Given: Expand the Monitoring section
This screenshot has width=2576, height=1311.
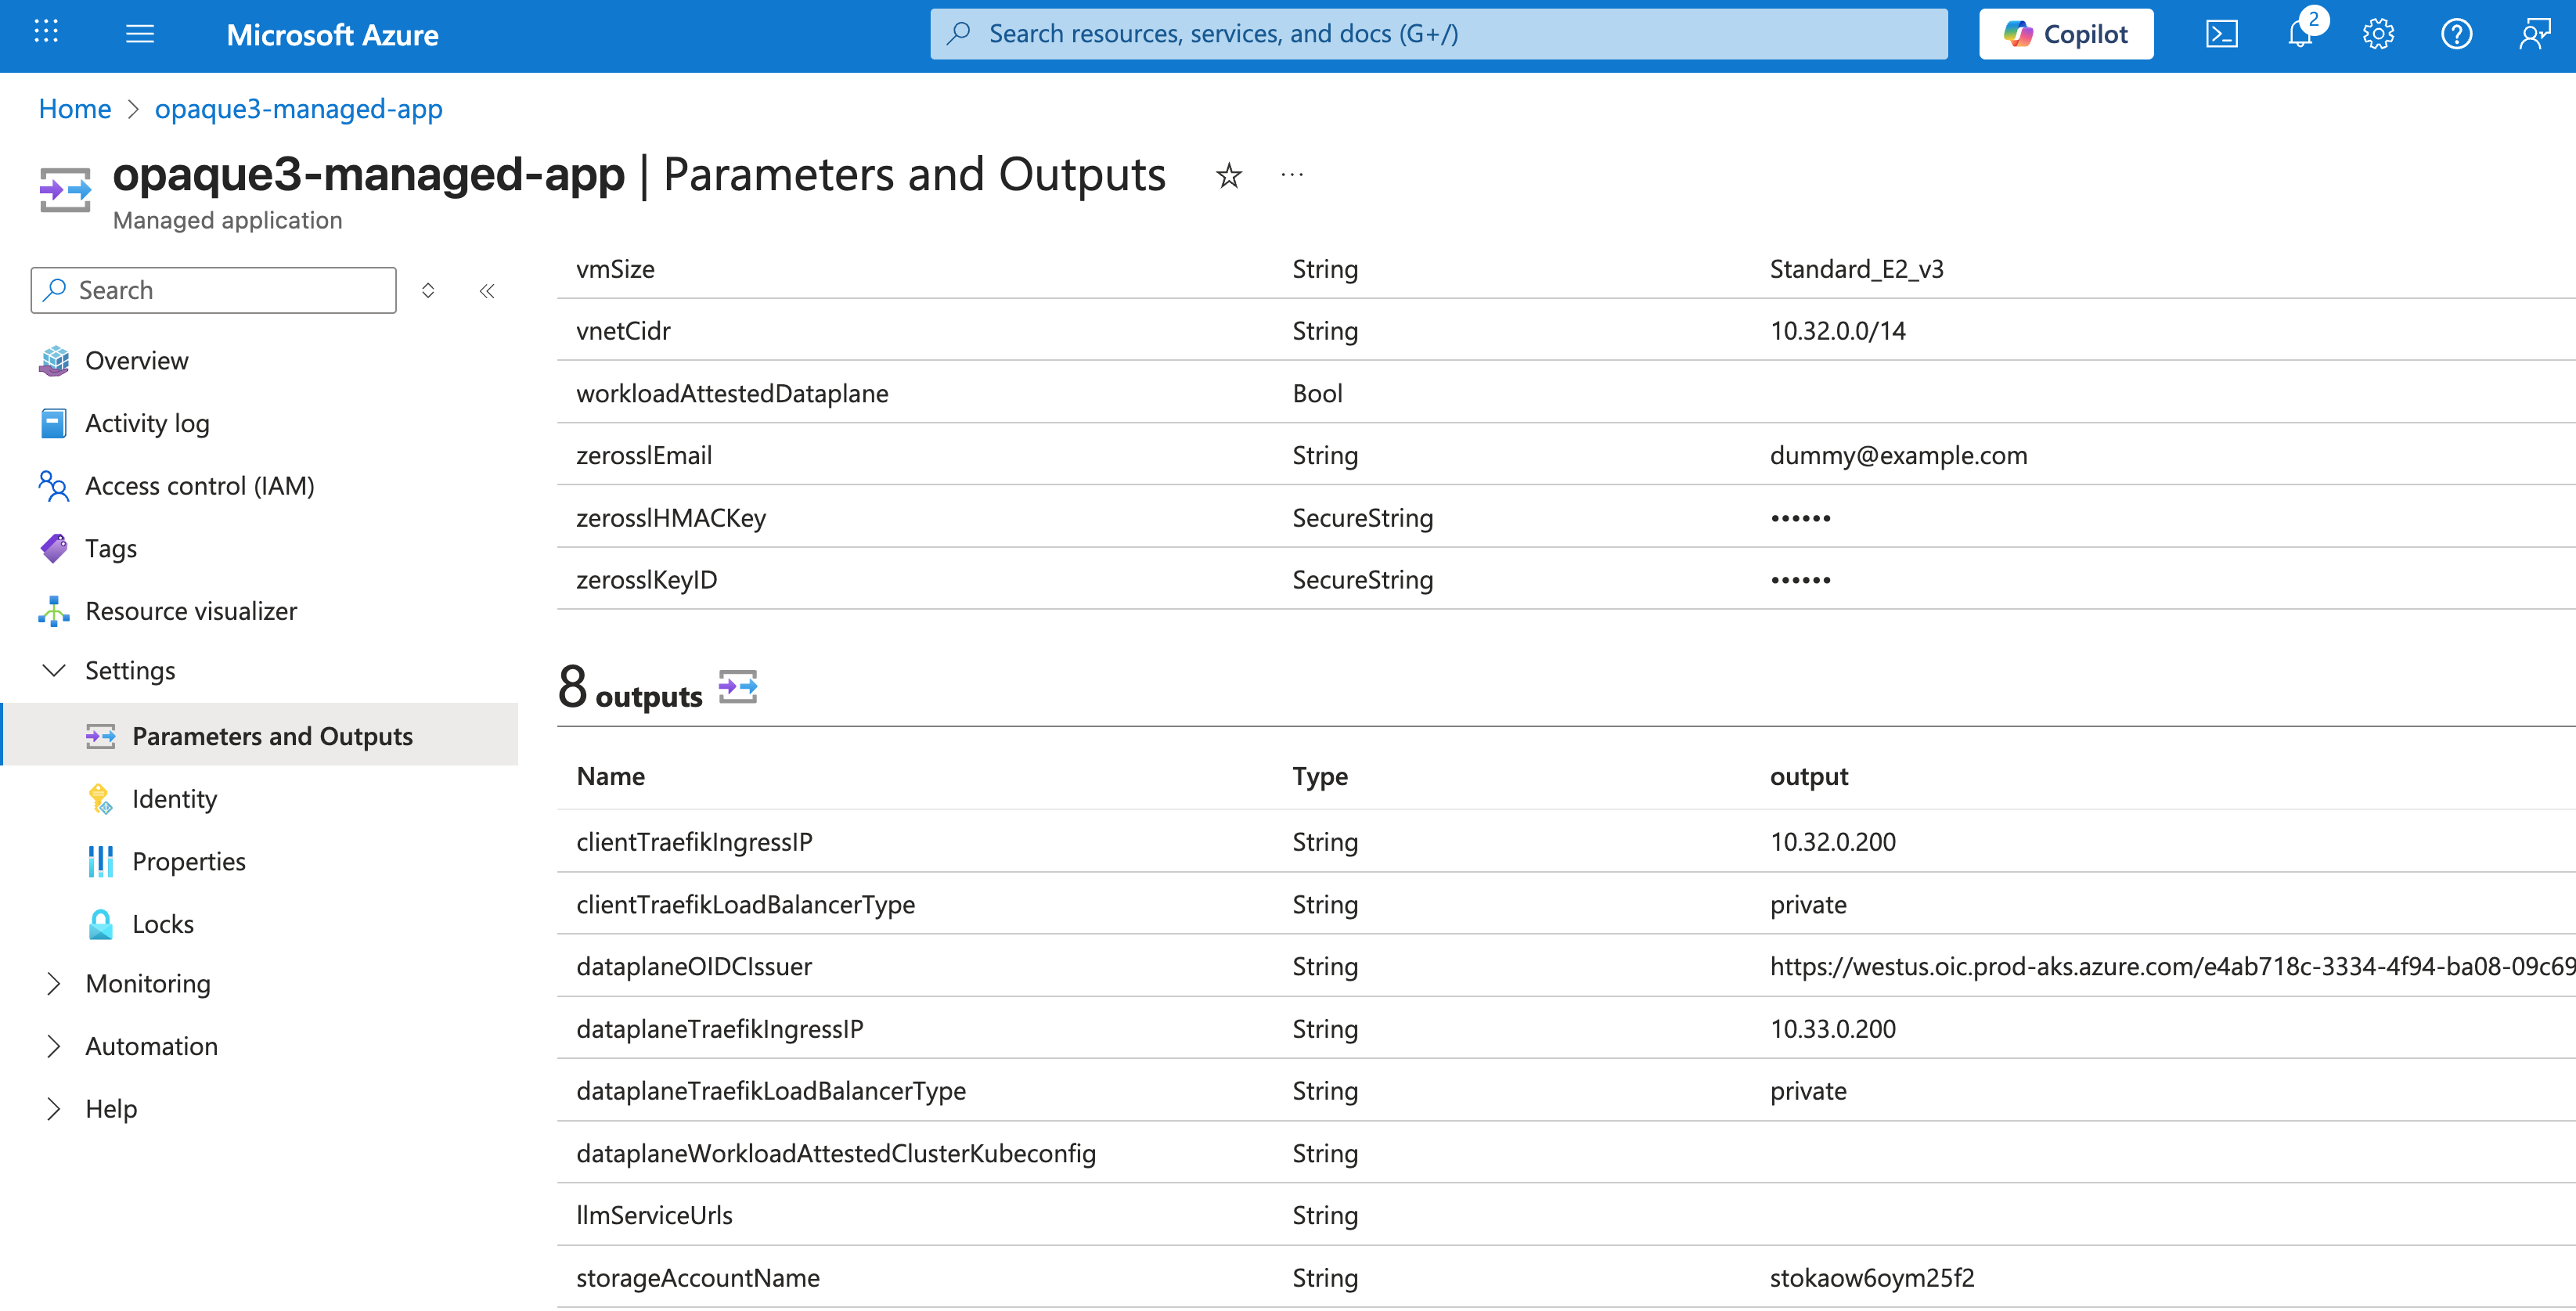Looking at the screenshot, I should (54, 983).
